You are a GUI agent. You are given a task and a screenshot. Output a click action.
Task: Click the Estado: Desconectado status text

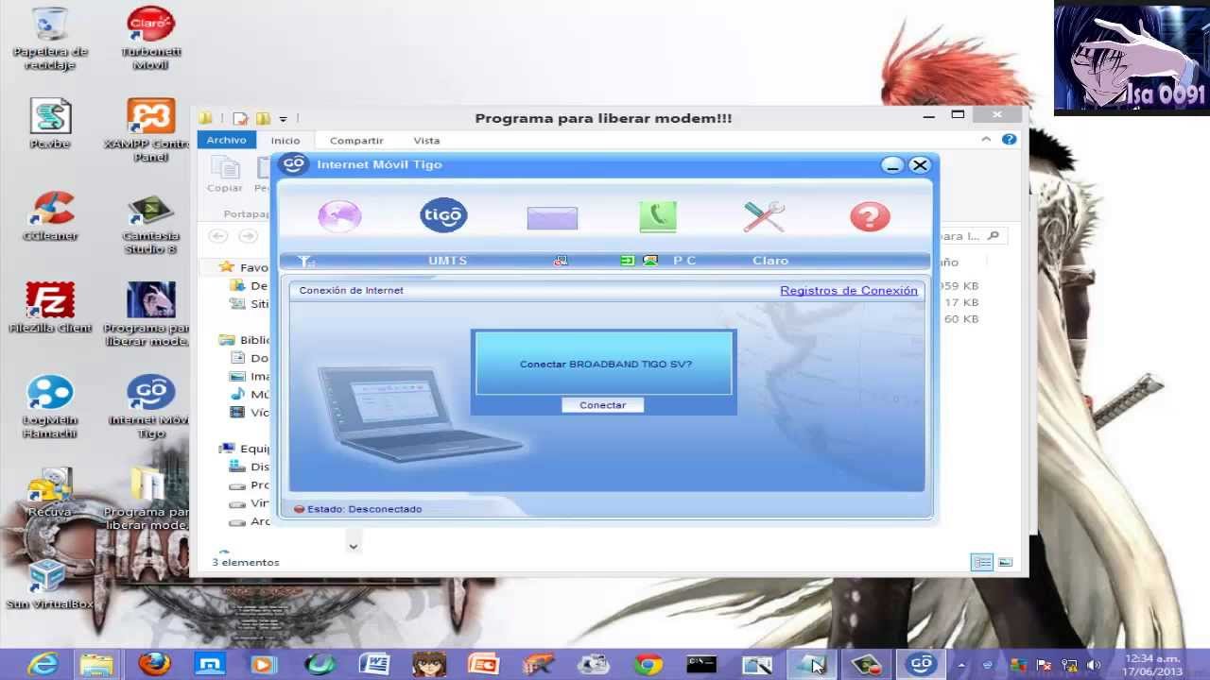(x=364, y=509)
